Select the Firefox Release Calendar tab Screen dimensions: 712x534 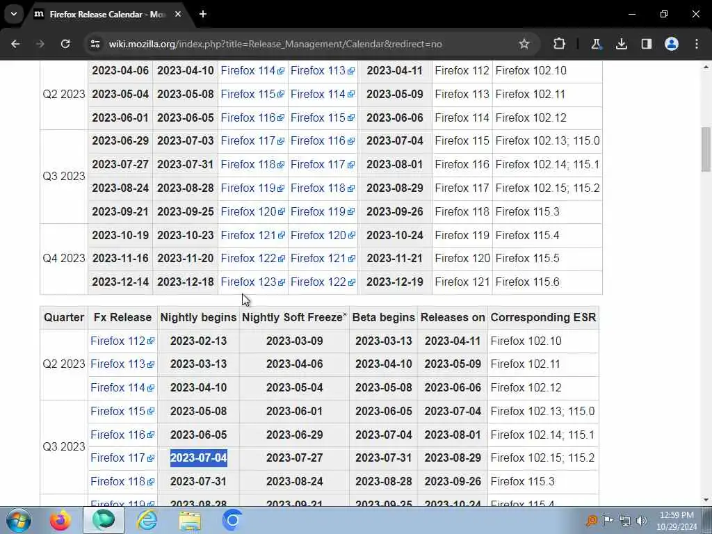[x=106, y=14]
